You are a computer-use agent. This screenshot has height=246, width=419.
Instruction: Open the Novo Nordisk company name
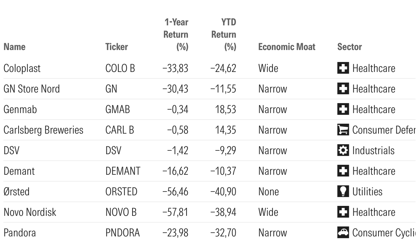tap(30, 212)
